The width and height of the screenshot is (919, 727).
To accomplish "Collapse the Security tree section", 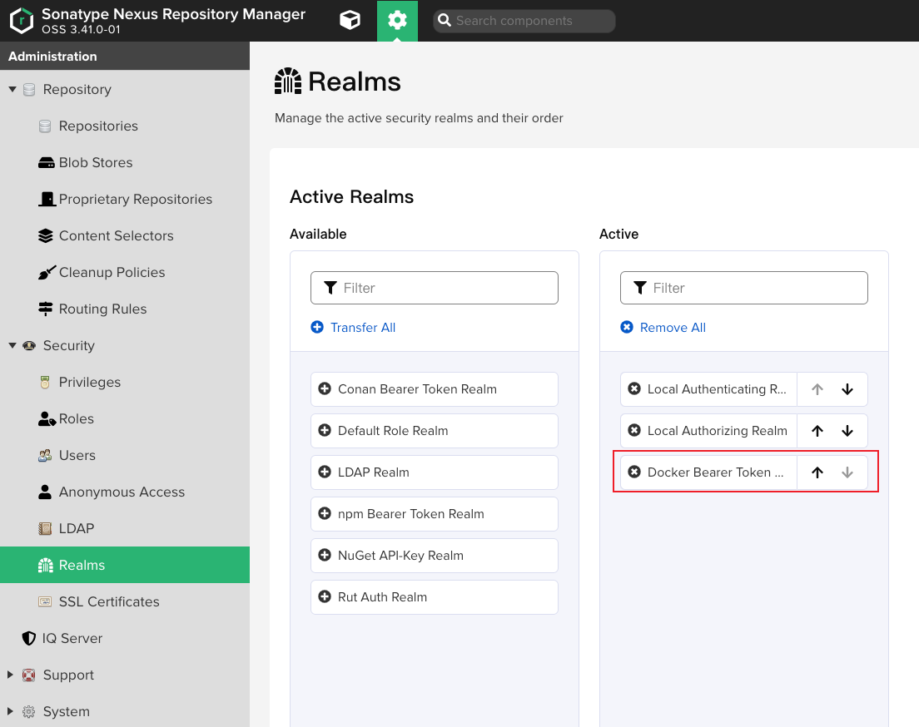I will point(12,345).
